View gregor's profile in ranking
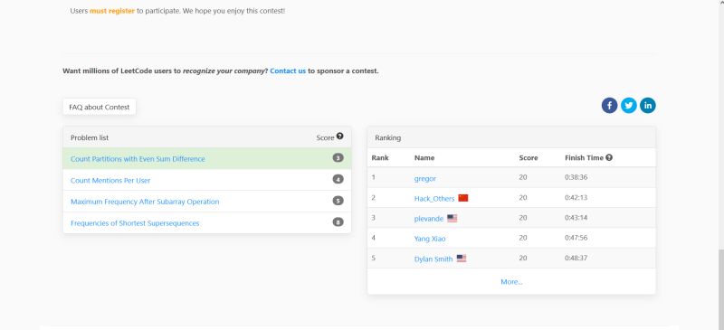Viewport: 724px width, 330px height. [424, 179]
